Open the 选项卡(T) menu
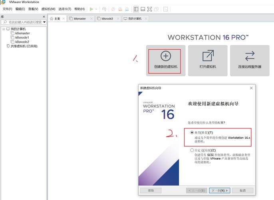 [x=65, y=9]
